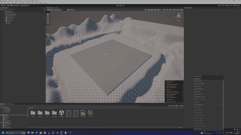Open File Explorer from the taskbar
This screenshot has width=241, height=135.
pos(32,133)
